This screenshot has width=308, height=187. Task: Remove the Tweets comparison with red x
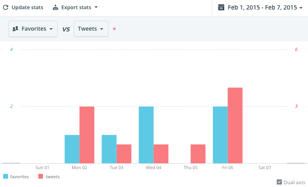point(114,29)
